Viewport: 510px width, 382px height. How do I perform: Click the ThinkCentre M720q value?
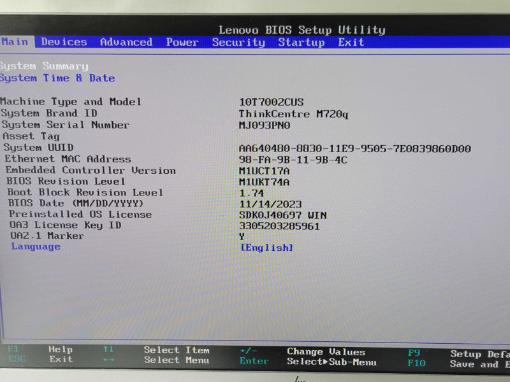[293, 114]
